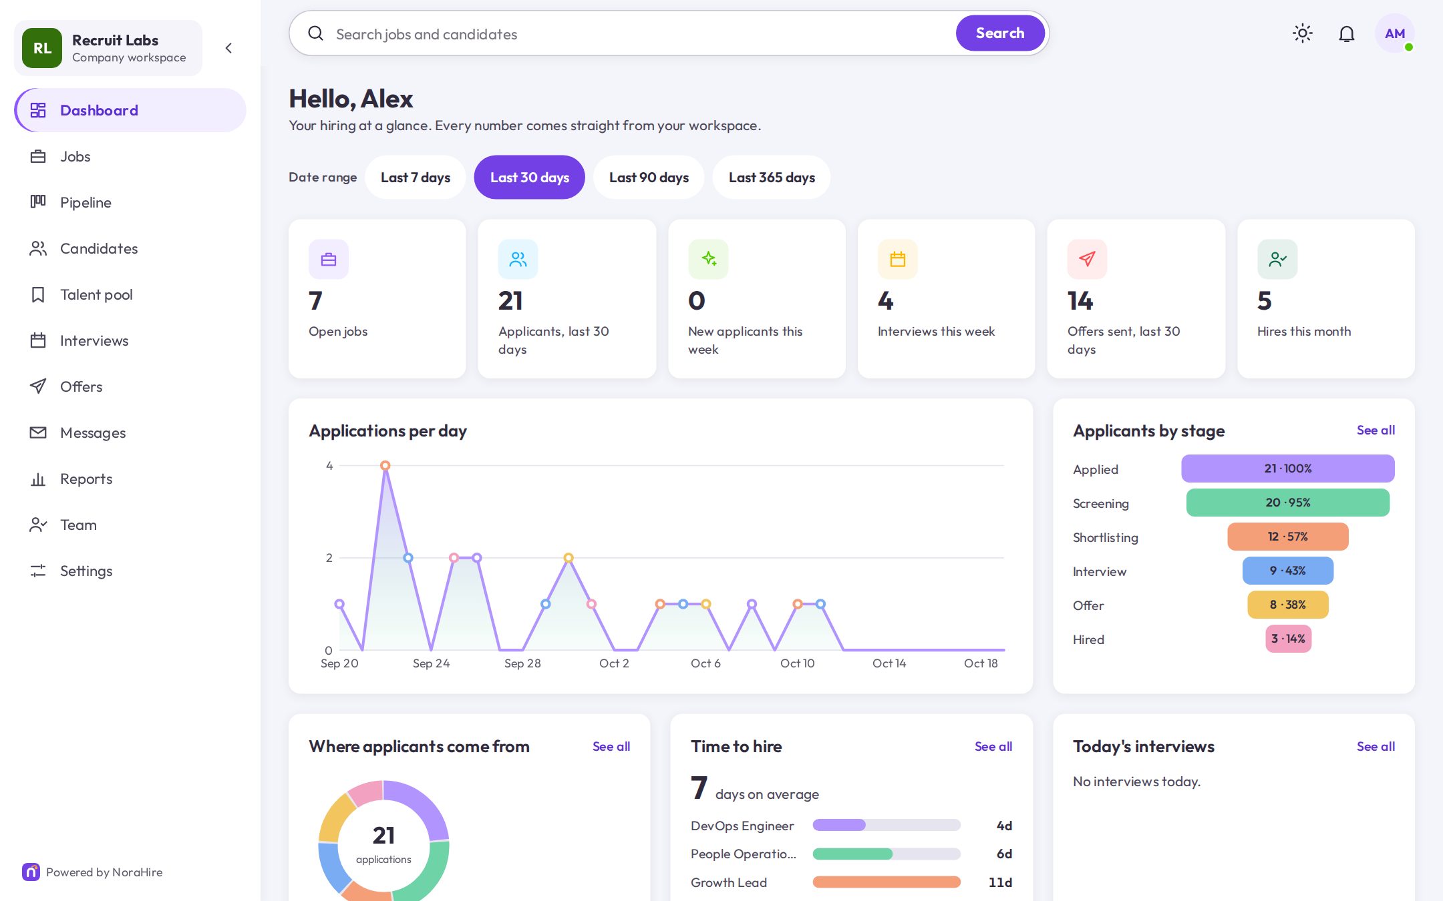Open the Pipeline page
Screen dimensions: 1443x901
130,202
